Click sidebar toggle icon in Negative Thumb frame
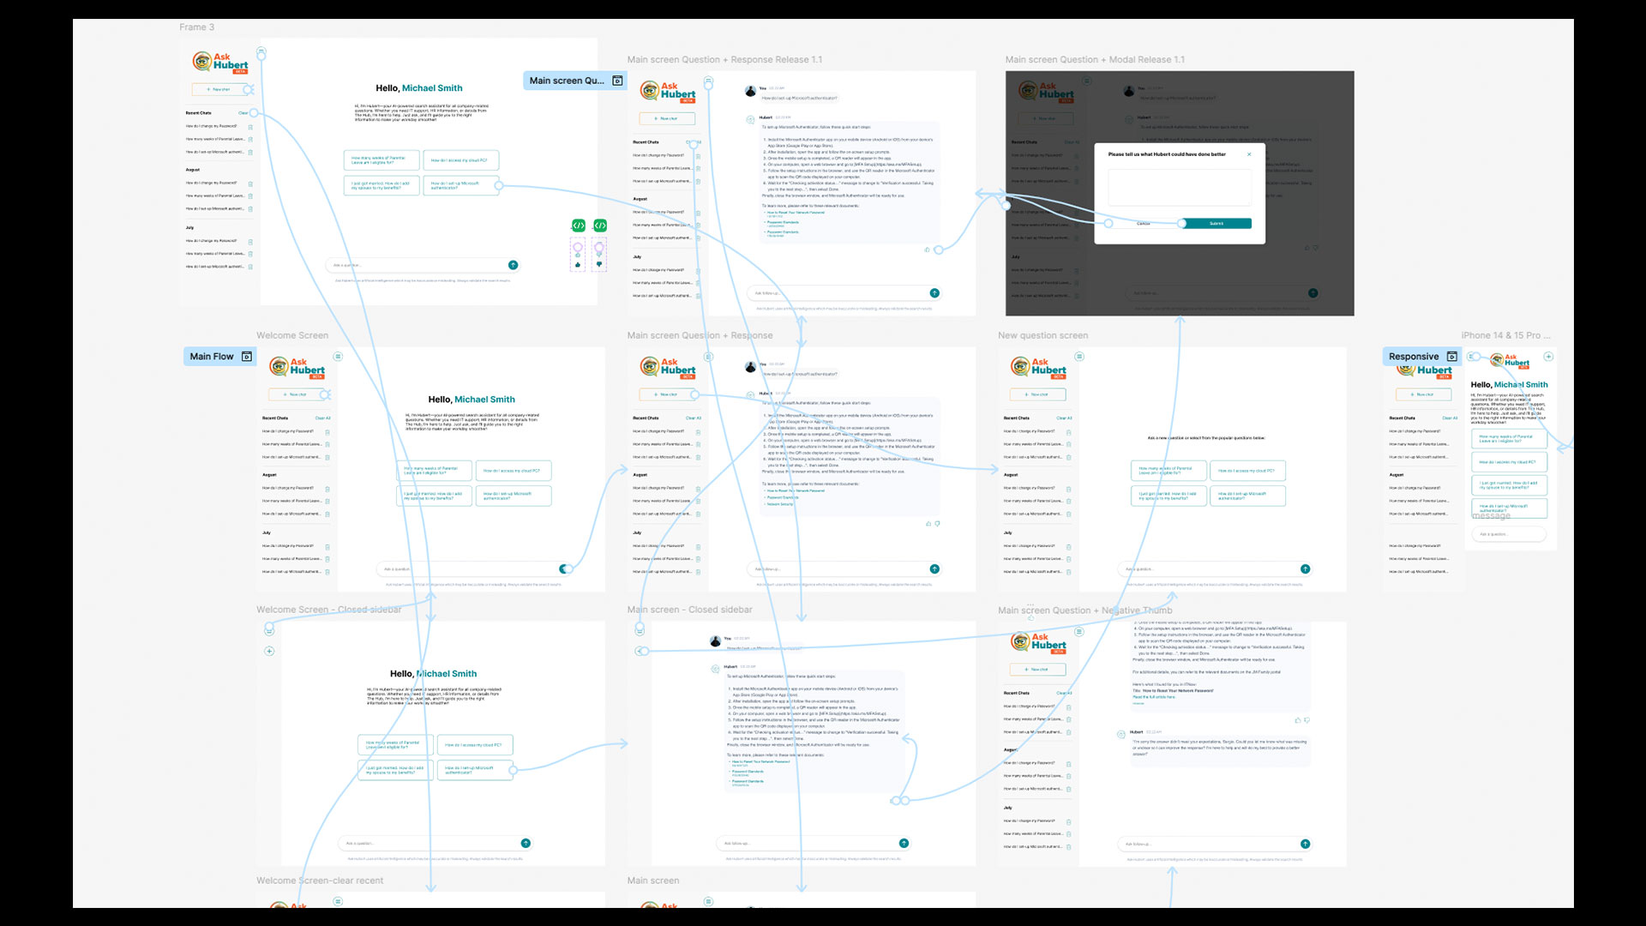Screen dimensions: 1646x926 [x=1079, y=631]
